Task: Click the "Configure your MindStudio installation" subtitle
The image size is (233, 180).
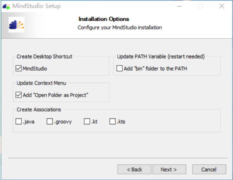Action: point(120,28)
